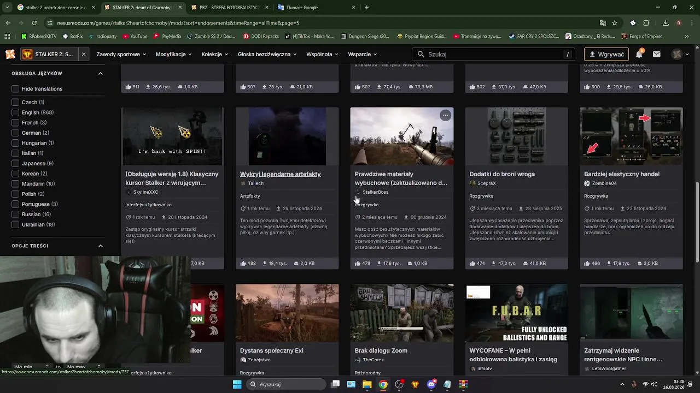700x393 pixels.
Task: Reload the page with the refresh icon
Action: 34,23
